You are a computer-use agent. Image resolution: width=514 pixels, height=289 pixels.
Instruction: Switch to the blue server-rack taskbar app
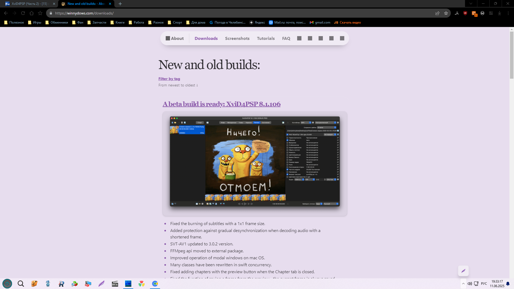coord(128,284)
